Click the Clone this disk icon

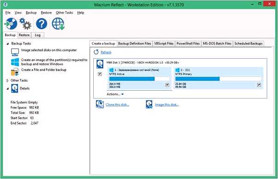tap(100, 104)
